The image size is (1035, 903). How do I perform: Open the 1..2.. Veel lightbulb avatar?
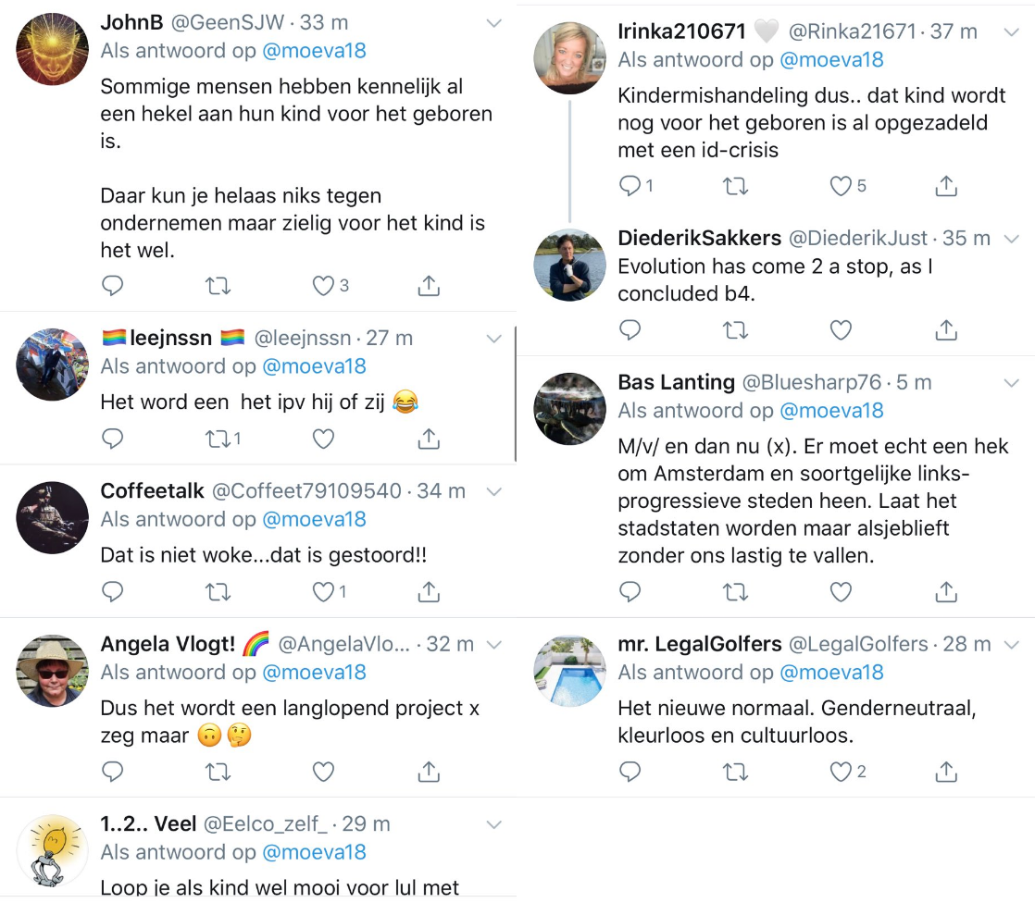tap(52, 851)
